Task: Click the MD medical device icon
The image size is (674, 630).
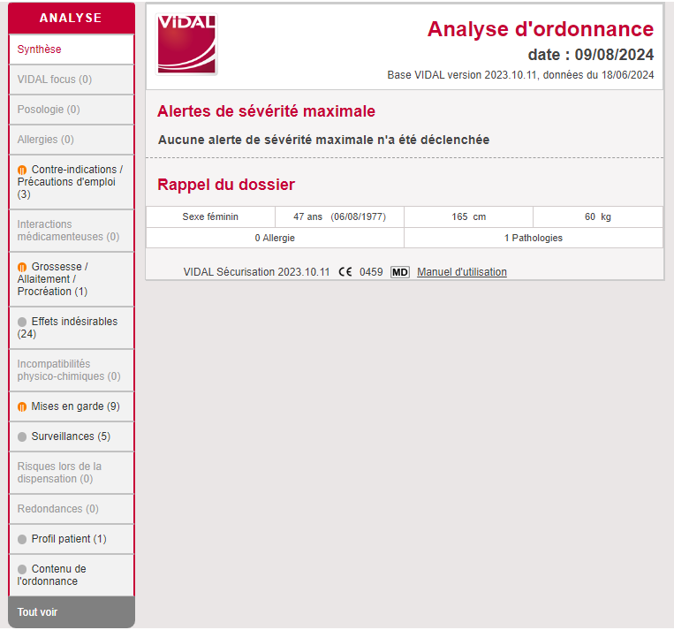Action: pyautogui.click(x=399, y=272)
